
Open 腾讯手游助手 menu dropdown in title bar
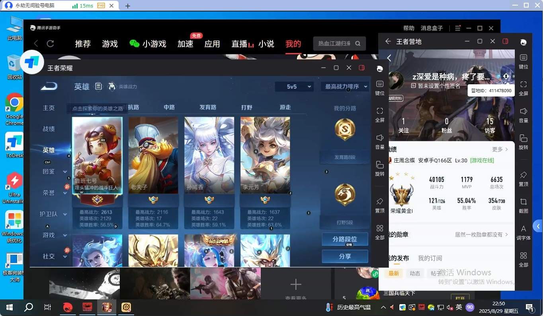point(458,28)
